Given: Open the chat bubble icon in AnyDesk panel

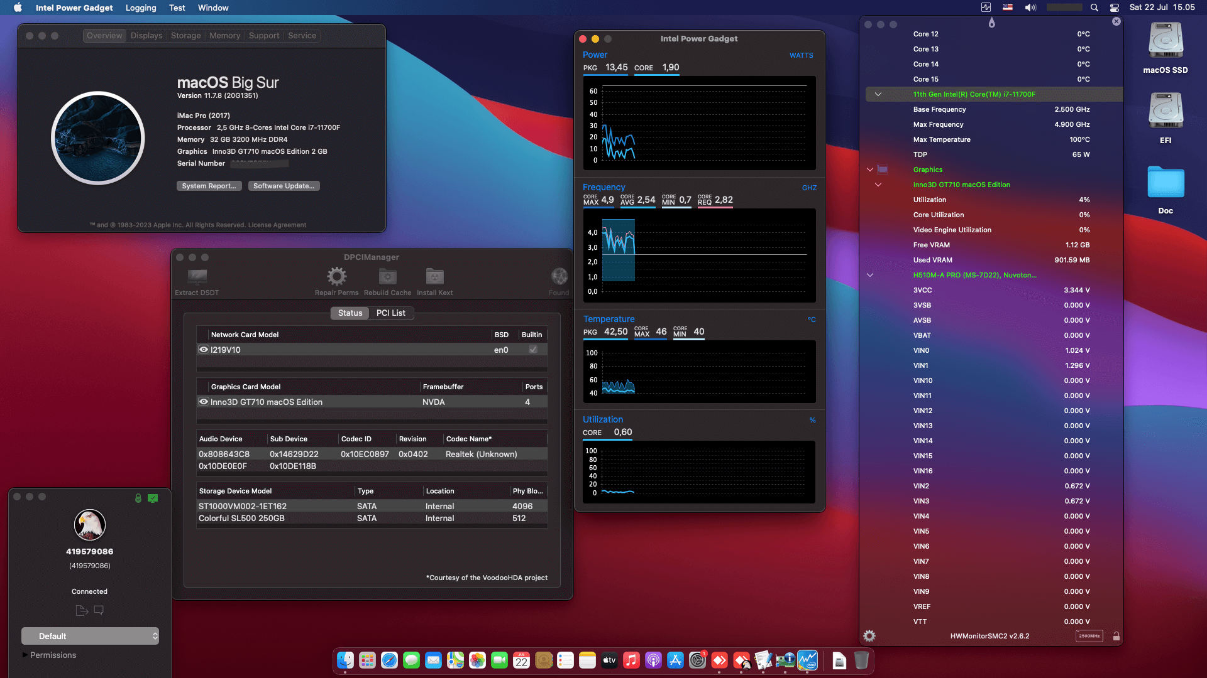Looking at the screenshot, I should coord(99,610).
